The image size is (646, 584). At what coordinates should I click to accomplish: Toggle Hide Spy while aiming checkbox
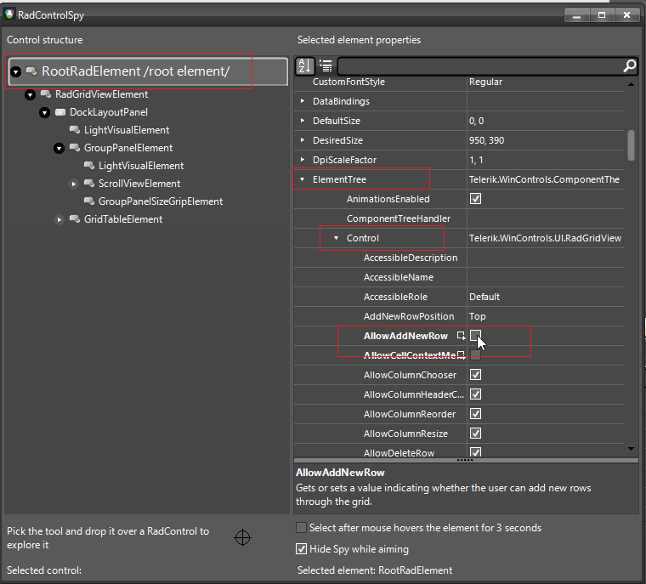(x=301, y=549)
